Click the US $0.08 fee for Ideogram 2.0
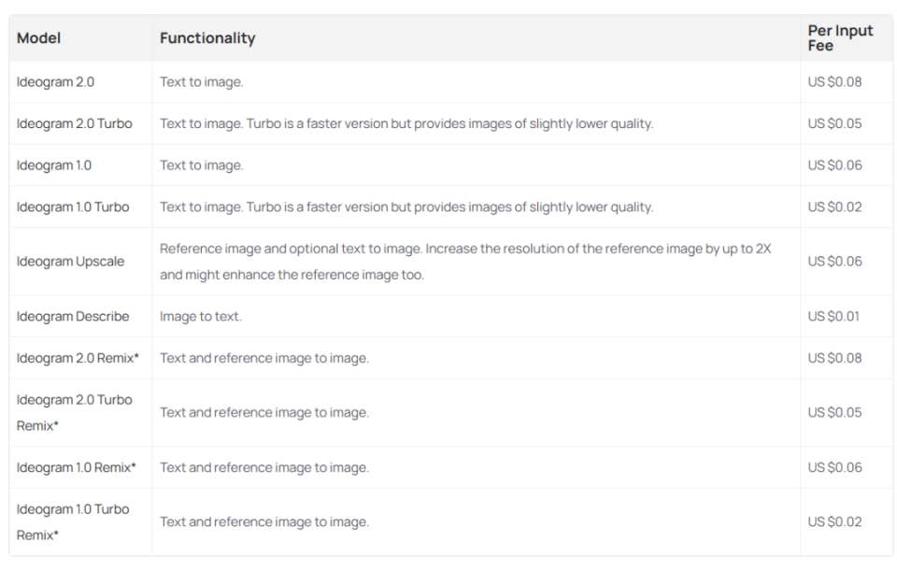This screenshot has width=897, height=571. click(834, 82)
